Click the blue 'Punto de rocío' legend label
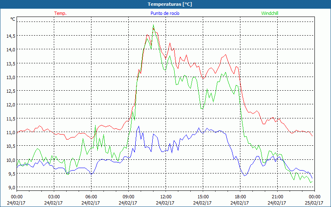Image resolution: width=331 pixels, height=207 pixels. pyautogui.click(x=165, y=13)
